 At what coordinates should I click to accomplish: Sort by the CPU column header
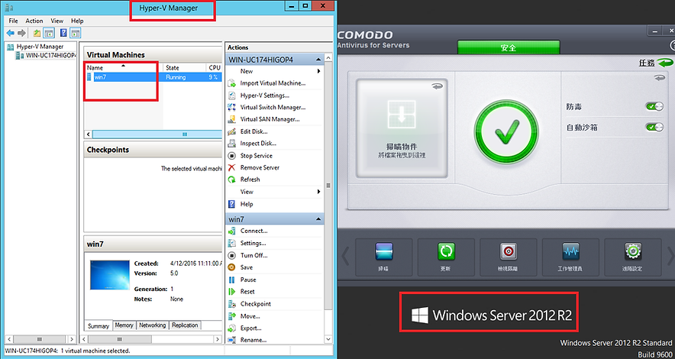click(x=215, y=67)
